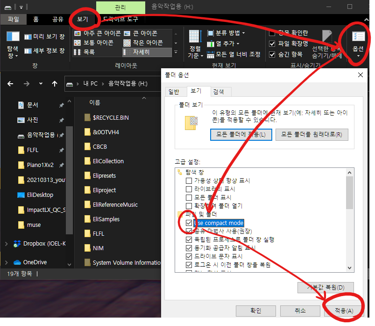Open quick access toolbar customize arrow
Screen dimensions: 375x326
tap(21, 7)
